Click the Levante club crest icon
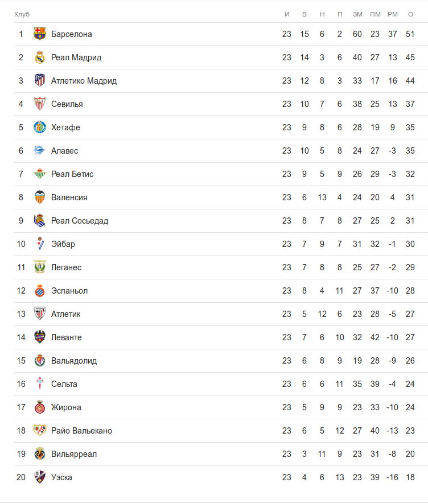The width and height of the screenshot is (428, 503). point(39,337)
